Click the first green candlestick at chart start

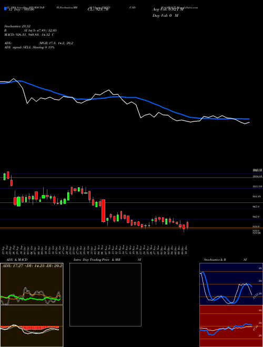point(4,177)
